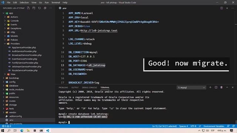The image size is (237, 133).
Task: Refresh the Explorer file tree
Action: point(40,8)
